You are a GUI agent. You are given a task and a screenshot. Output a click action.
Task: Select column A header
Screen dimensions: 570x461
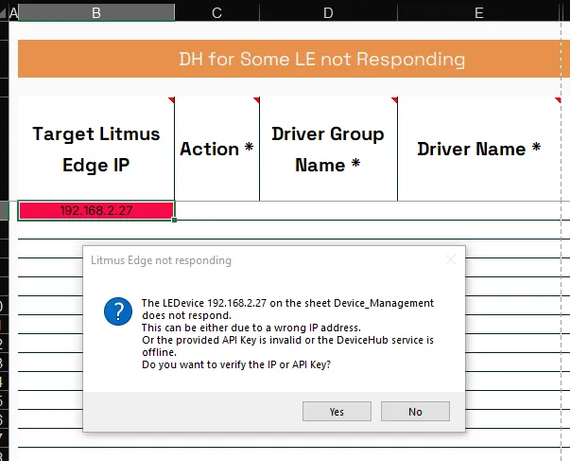click(x=13, y=12)
